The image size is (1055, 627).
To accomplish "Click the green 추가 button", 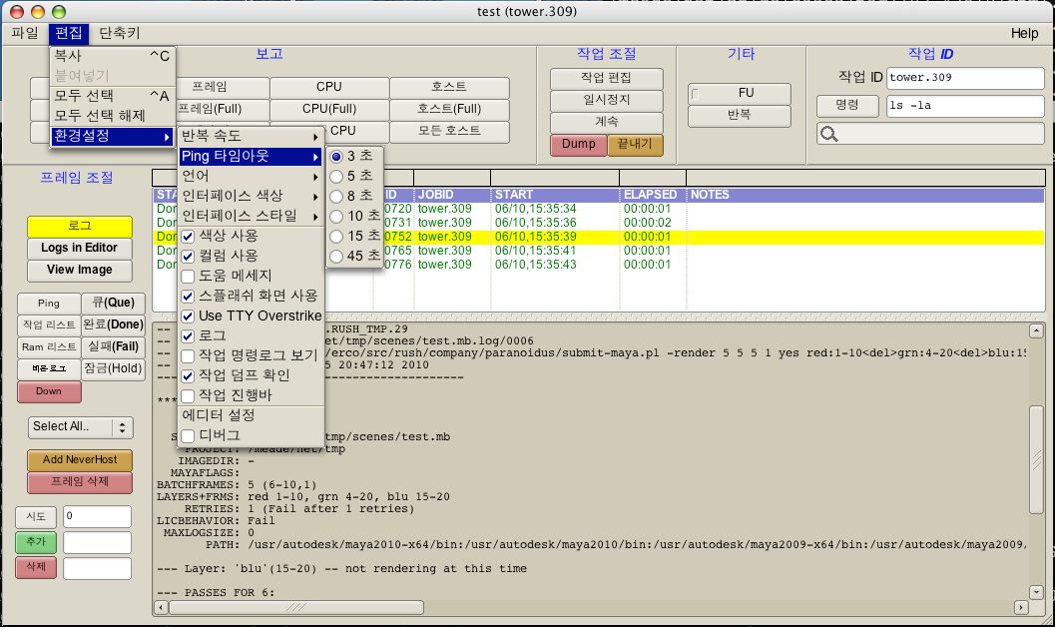I will [x=36, y=542].
